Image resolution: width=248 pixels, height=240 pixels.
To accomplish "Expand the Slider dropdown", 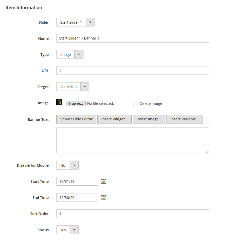I will click(75, 22).
